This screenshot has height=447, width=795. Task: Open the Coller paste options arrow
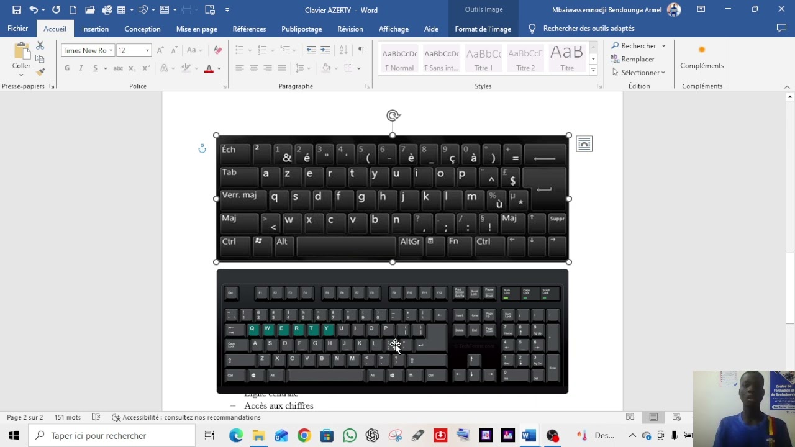(x=21, y=74)
